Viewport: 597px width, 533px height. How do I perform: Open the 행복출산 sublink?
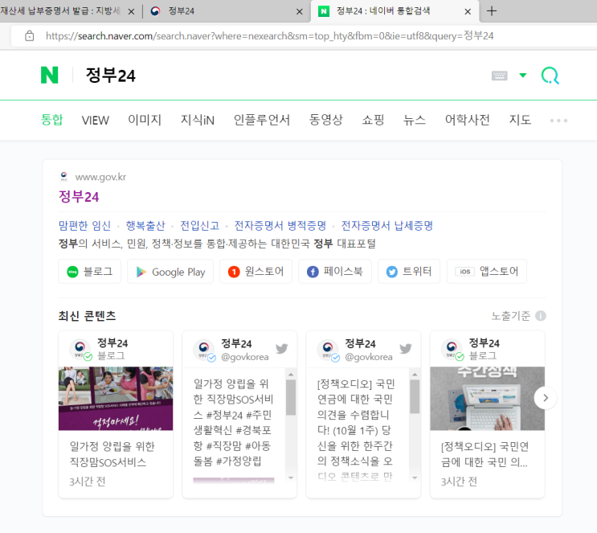(145, 226)
